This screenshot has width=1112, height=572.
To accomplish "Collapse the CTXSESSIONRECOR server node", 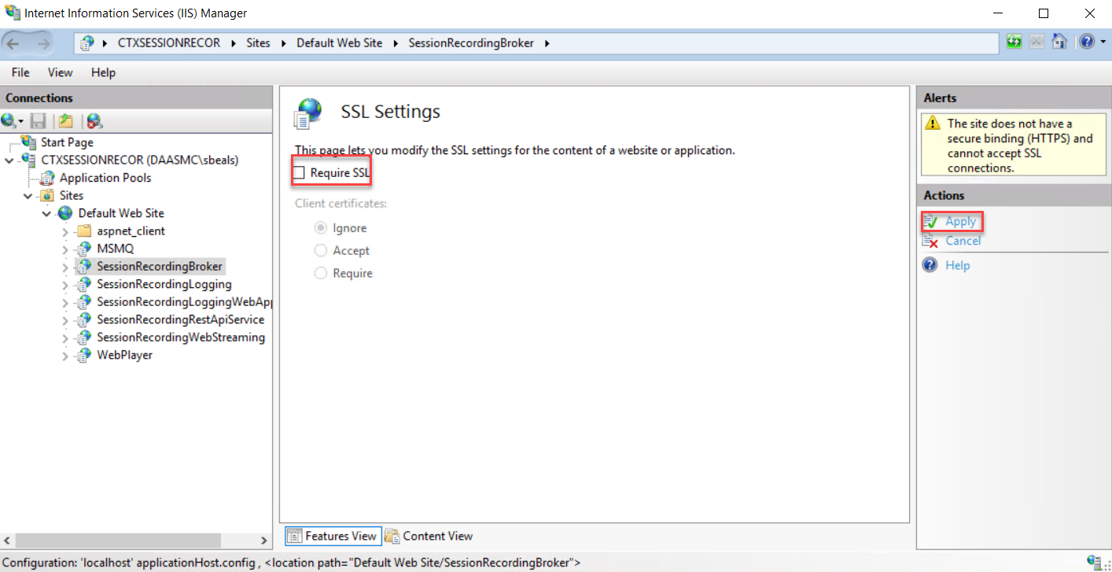I will coord(9,160).
